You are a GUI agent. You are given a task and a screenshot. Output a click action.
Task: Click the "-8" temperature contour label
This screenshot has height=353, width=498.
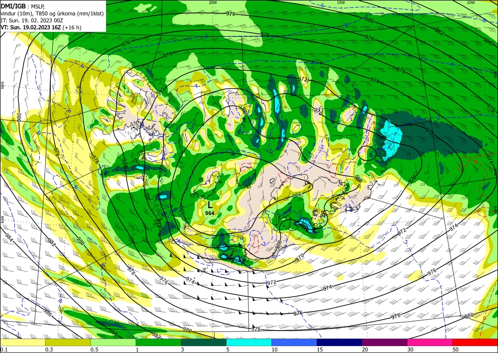[x=60, y=300]
